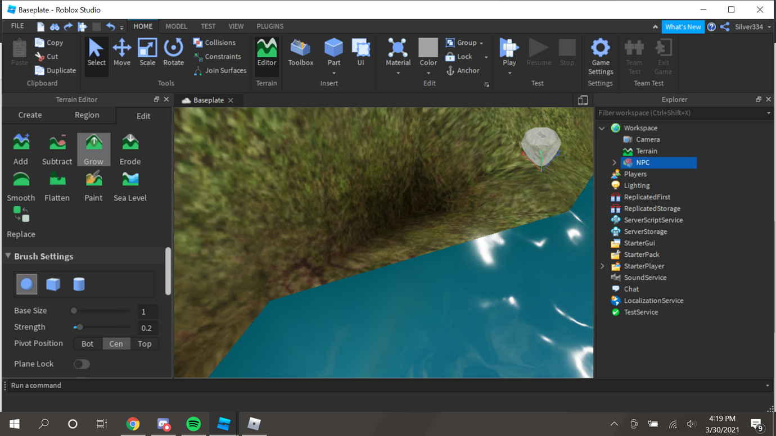Viewport: 776px width, 436px height.
Task: Select the Smooth terrain tool
Action: tap(21, 186)
